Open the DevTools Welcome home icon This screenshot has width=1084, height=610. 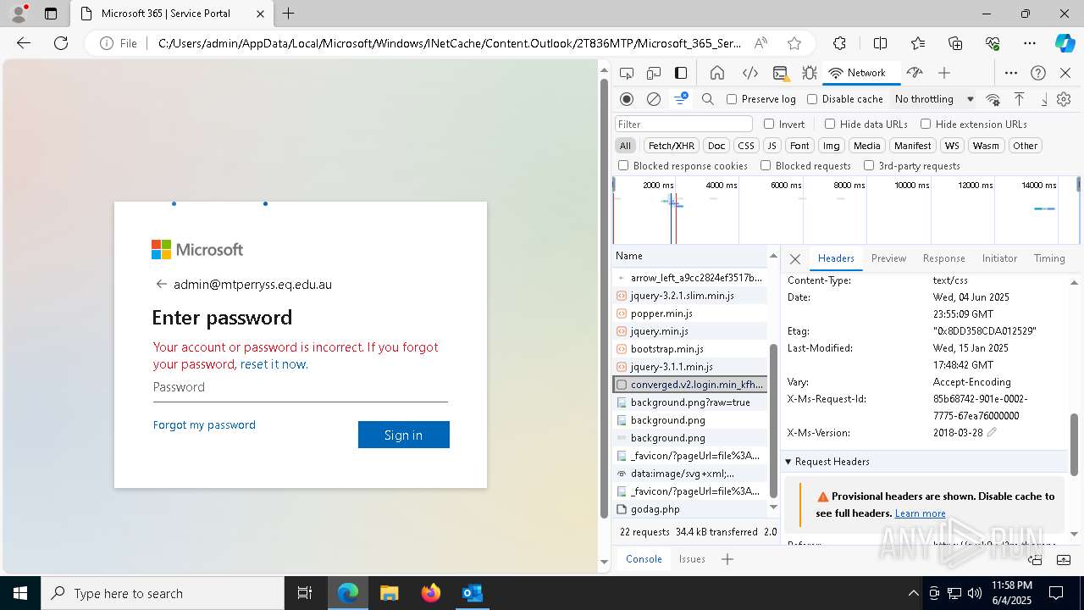pyautogui.click(x=717, y=73)
